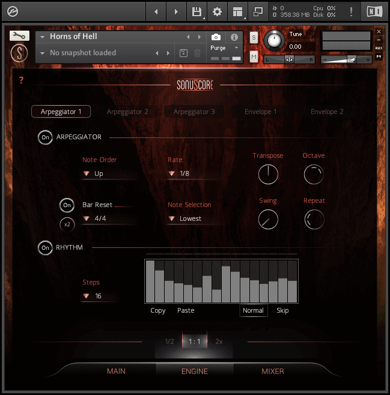Click the save floppy disk icon
Screen dimensions: 390x395
(x=196, y=11)
